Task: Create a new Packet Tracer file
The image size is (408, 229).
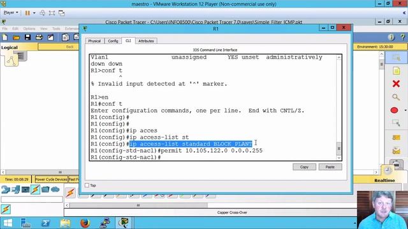Action: pos(5,38)
